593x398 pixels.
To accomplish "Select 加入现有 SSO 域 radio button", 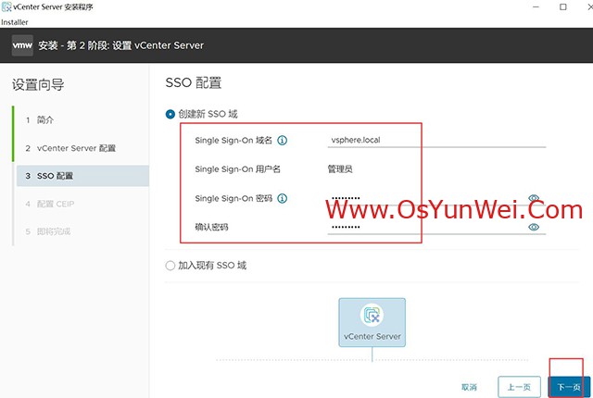I will pos(170,266).
